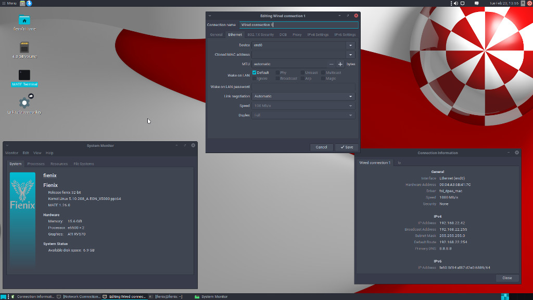
Task: Switch to Resources tab in System Monitor
Action: point(59,164)
